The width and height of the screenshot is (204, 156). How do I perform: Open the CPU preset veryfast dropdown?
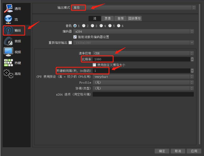[143, 77]
